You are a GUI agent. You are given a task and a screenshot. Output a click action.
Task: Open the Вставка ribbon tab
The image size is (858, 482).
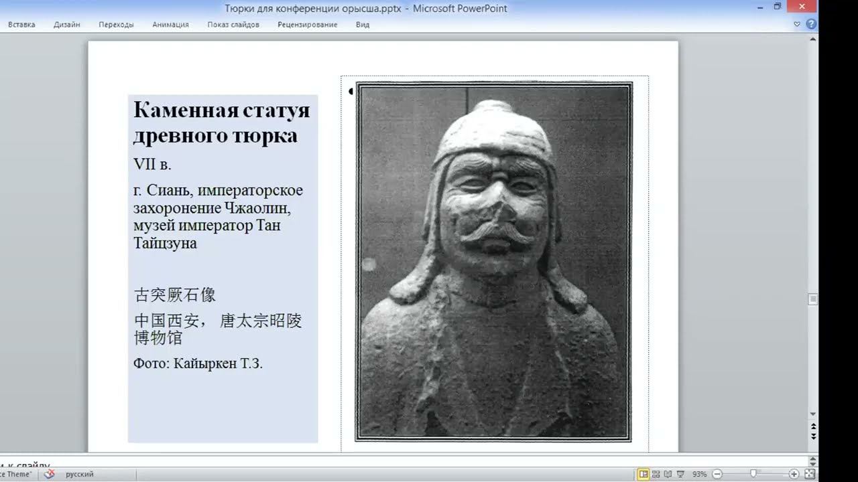[21, 25]
